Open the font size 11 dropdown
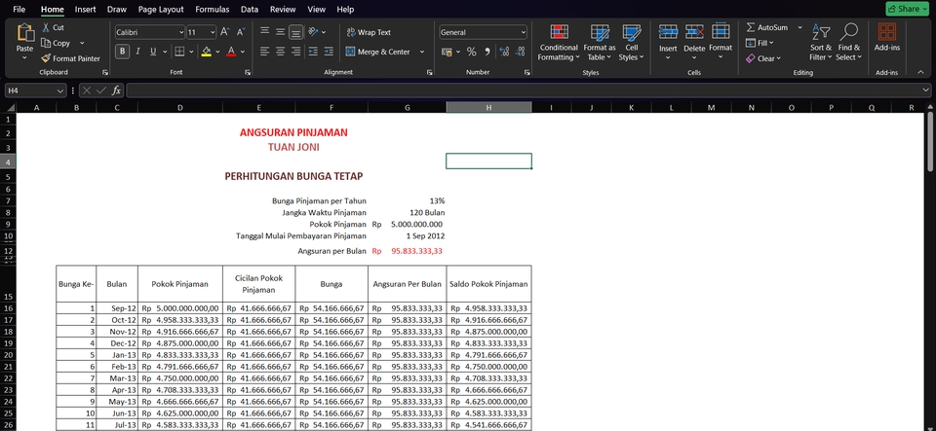 tap(213, 32)
